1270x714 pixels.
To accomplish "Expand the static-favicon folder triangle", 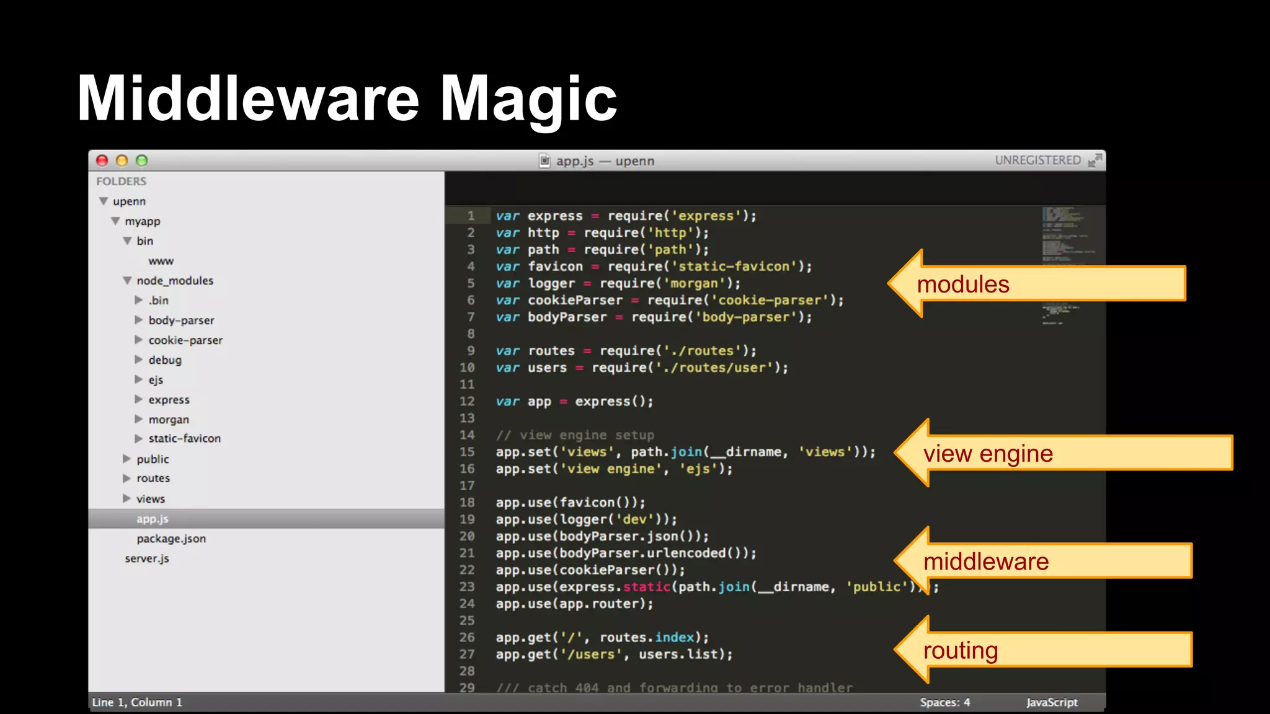I will click(139, 438).
